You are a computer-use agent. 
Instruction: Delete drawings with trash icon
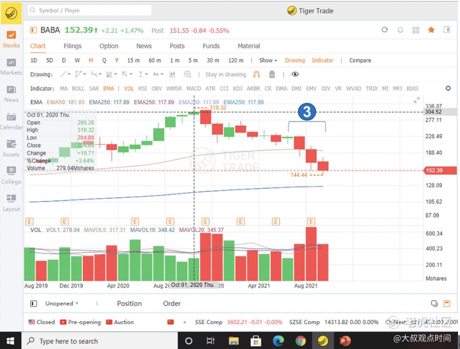coord(272,75)
